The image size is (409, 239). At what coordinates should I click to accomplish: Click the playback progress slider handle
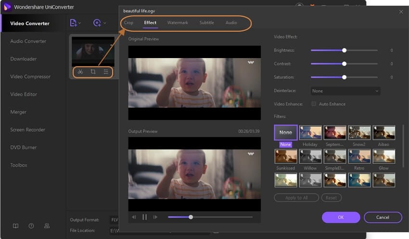click(x=191, y=217)
